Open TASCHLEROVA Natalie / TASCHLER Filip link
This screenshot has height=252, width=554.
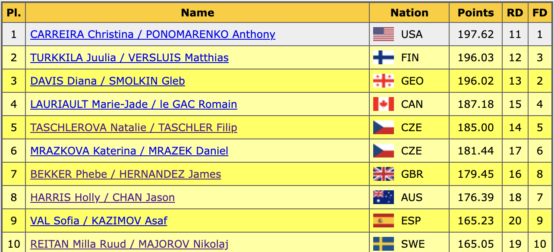(x=133, y=128)
